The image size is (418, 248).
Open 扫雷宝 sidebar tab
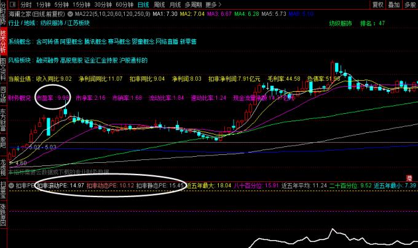pos(3,190)
